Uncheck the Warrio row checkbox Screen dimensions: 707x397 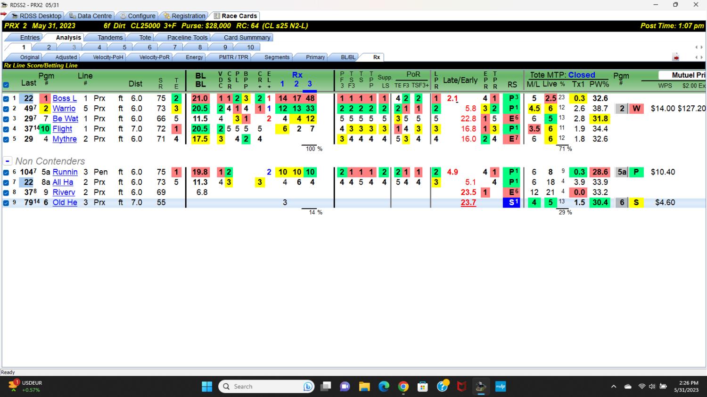[6, 109]
